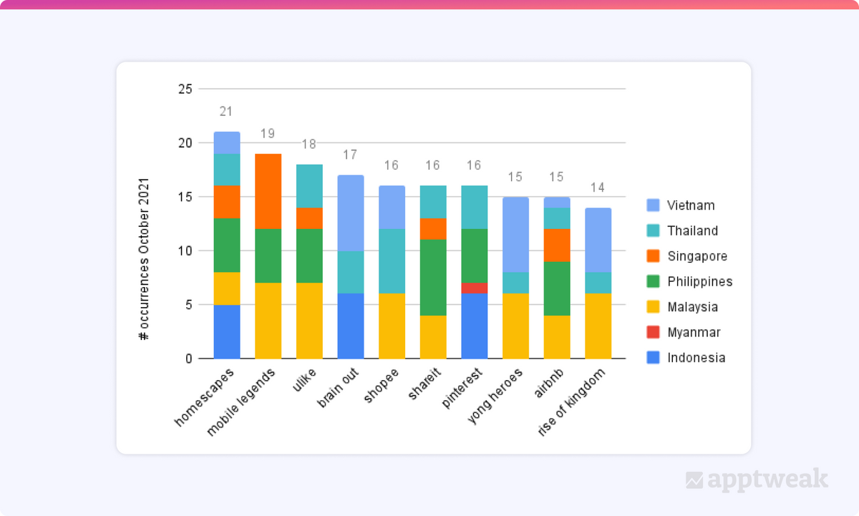Click the rise of kingdom axis label
The image size is (859, 516).
tap(571, 402)
